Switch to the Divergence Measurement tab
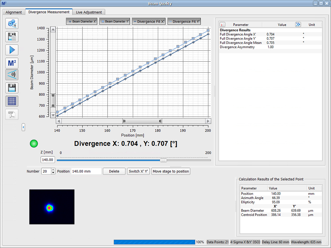The height and width of the screenshot is (248, 331). pyautogui.click(x=49, y=12)
